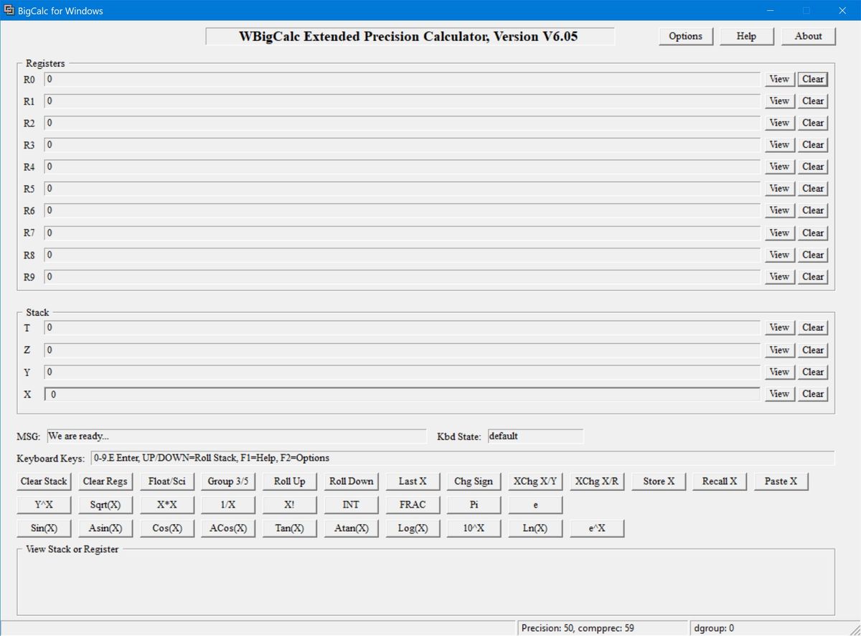861x636 pixels.
Task: Open the Options dialog
Action: pos(684,36)
